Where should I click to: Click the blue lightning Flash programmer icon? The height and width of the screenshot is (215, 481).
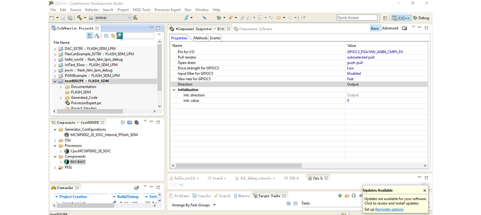click(x=186, y=18)
